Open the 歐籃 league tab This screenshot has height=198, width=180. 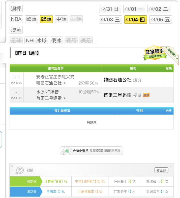point(31,19)
